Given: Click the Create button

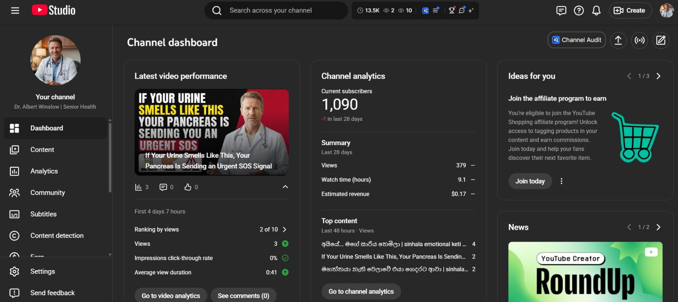Looking at the screenshot, I should pyautogui.click(x=630, y=10).
